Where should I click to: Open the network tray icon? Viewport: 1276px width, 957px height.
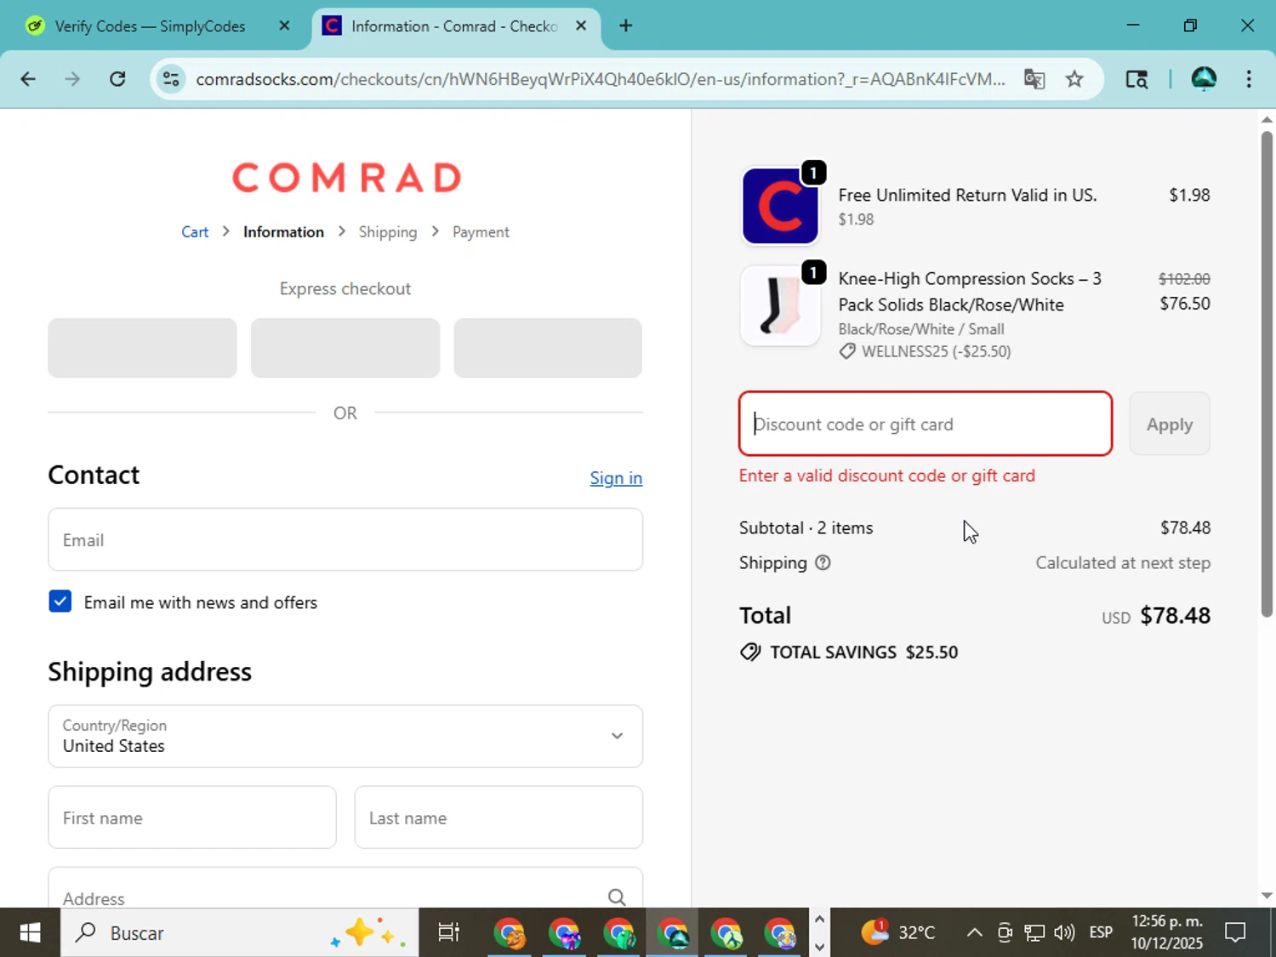pyautogui.click(x=1034, y=933)
